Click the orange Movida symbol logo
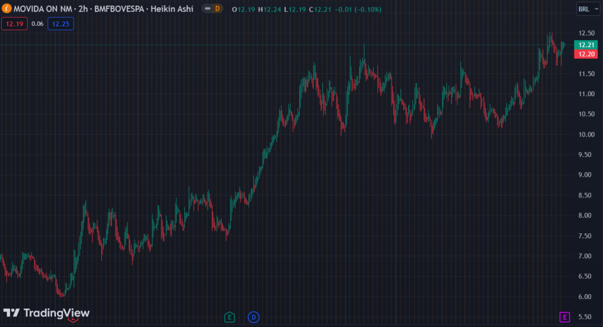Image resolution: width=603 pixels, height=327 pixels. click(6, 8)
